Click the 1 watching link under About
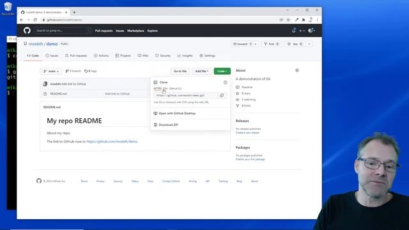This screenshot has height=230, width=409. [x=245, y=100]
